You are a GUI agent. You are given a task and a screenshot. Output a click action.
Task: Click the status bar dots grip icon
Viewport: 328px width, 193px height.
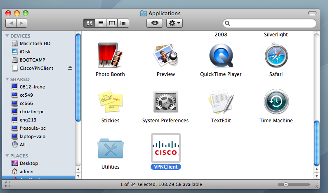point(8,184)
